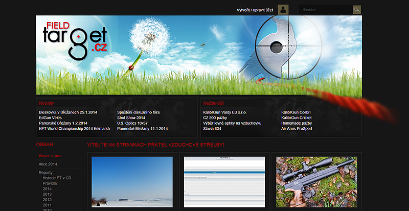Screen dimensions: 409x211
Task: Open Spuštění diskuzního fóra news
Action: pyautogui.click(x=138, y=112)
